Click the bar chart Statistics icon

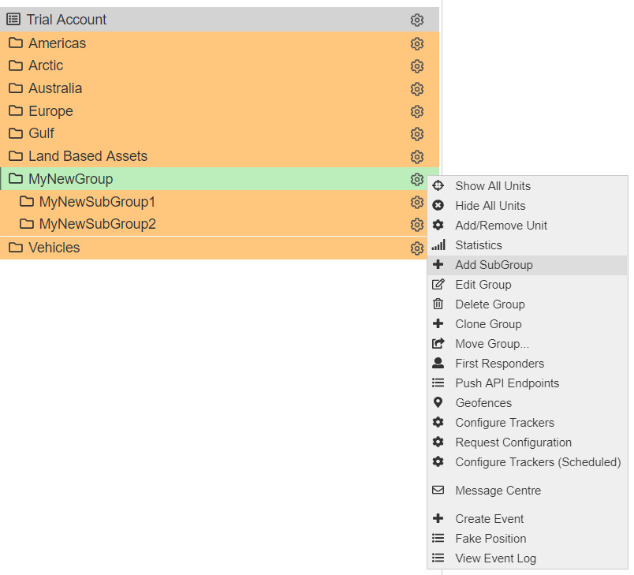point(438,245)
